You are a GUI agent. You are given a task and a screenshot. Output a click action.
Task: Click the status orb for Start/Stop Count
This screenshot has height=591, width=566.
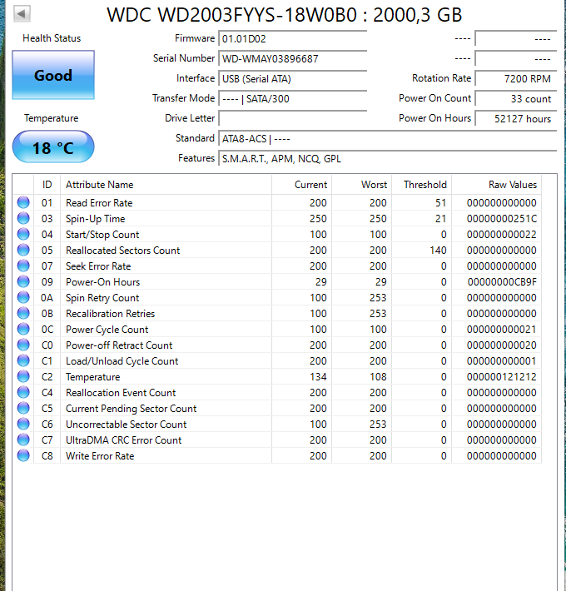[x=23, y=234]
